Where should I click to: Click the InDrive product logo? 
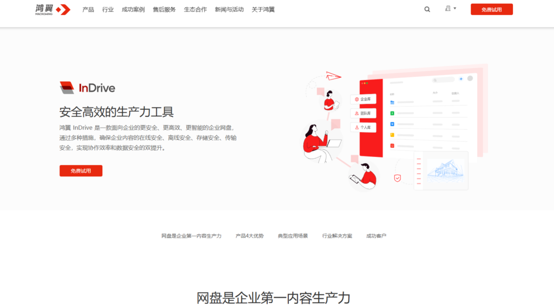point(87,88)
